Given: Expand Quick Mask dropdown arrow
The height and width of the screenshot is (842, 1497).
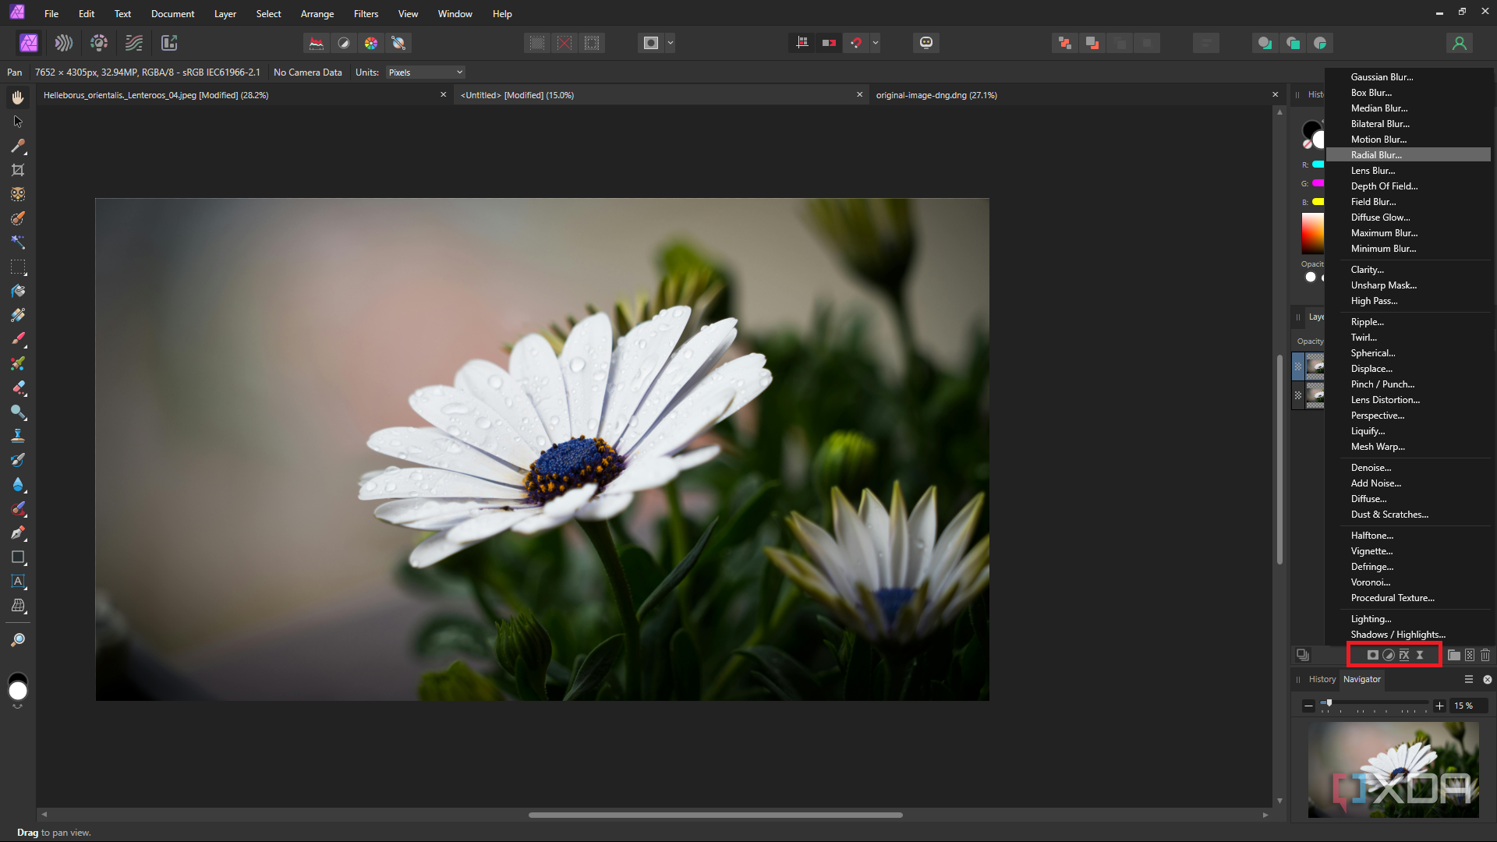Looking at the screenshot, I should coord(671,43).
